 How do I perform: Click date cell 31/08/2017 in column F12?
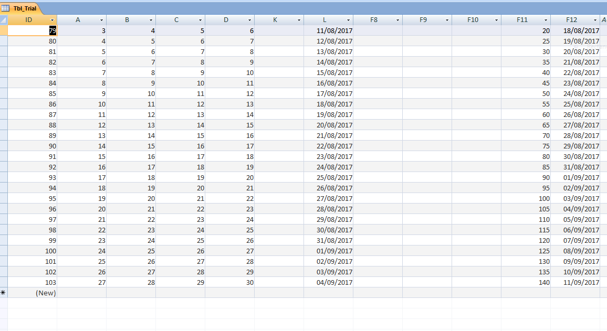[x=575, y=167]
